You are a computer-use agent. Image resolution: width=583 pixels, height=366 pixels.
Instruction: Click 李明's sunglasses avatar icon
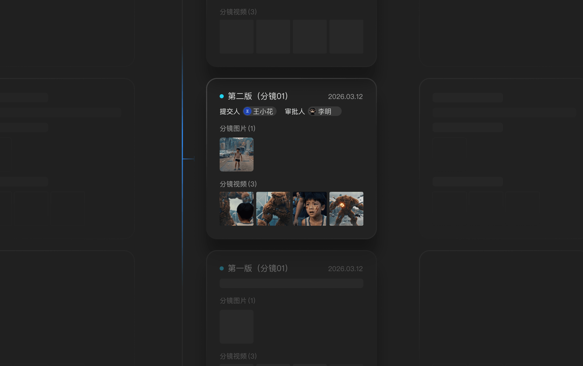313,111
